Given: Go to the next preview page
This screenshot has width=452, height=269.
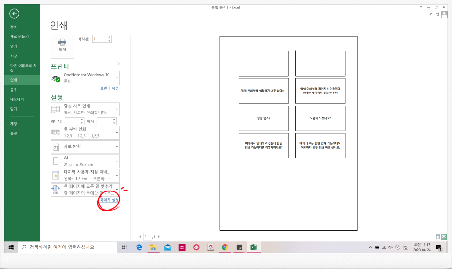Looking at the screenshot, I should 159,236.
